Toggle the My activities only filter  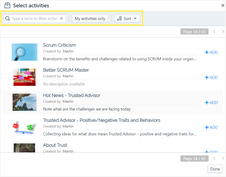(x=90, y=18)
